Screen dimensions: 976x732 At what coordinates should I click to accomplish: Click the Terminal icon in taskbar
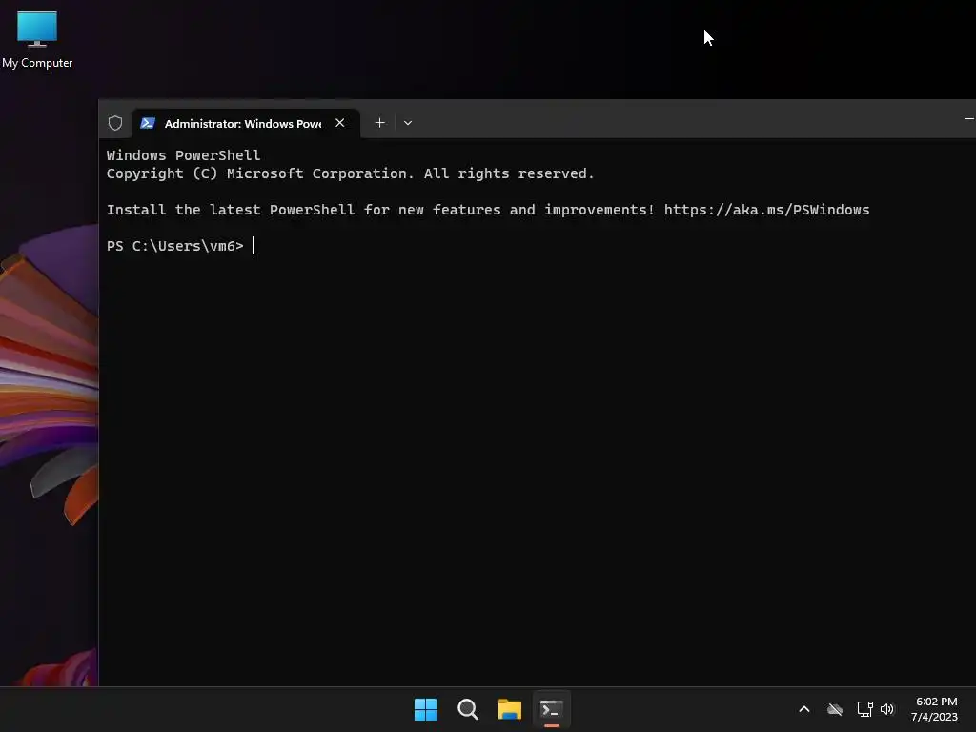point(552,709)
